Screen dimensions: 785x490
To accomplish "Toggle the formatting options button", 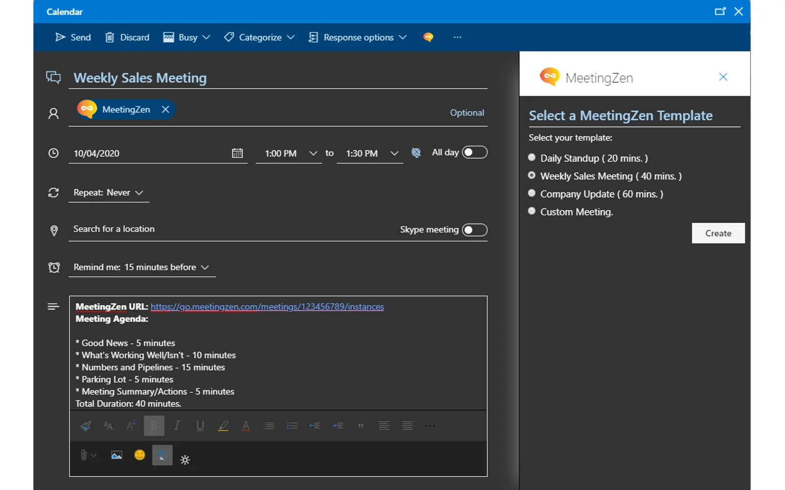I will point(162,455).
